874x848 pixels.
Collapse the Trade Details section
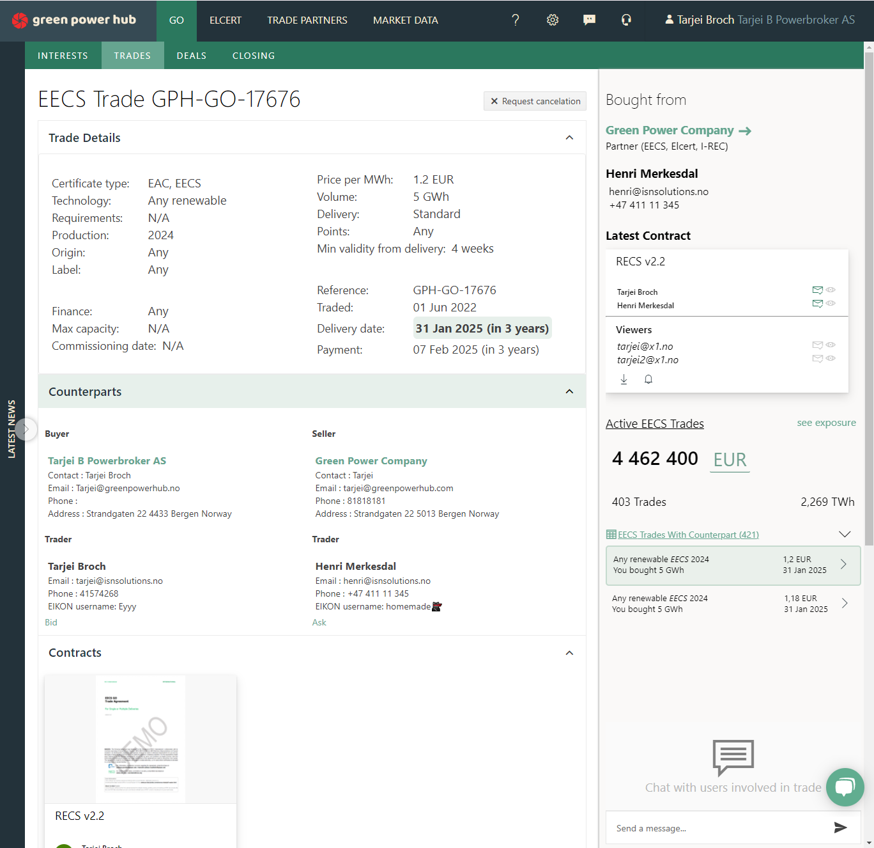click(569, 138)
